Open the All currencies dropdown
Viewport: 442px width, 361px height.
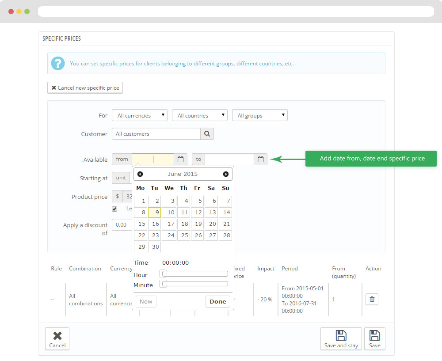point(139,115)
